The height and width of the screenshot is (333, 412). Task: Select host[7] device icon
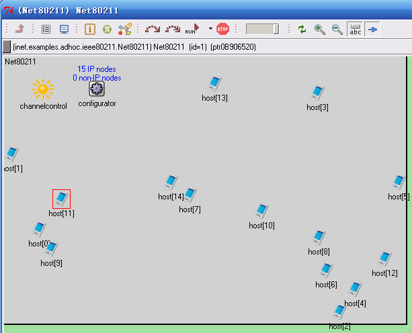[x=190, y=195]
